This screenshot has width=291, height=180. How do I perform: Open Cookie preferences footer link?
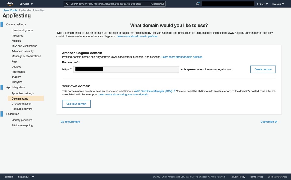[277, 177]
